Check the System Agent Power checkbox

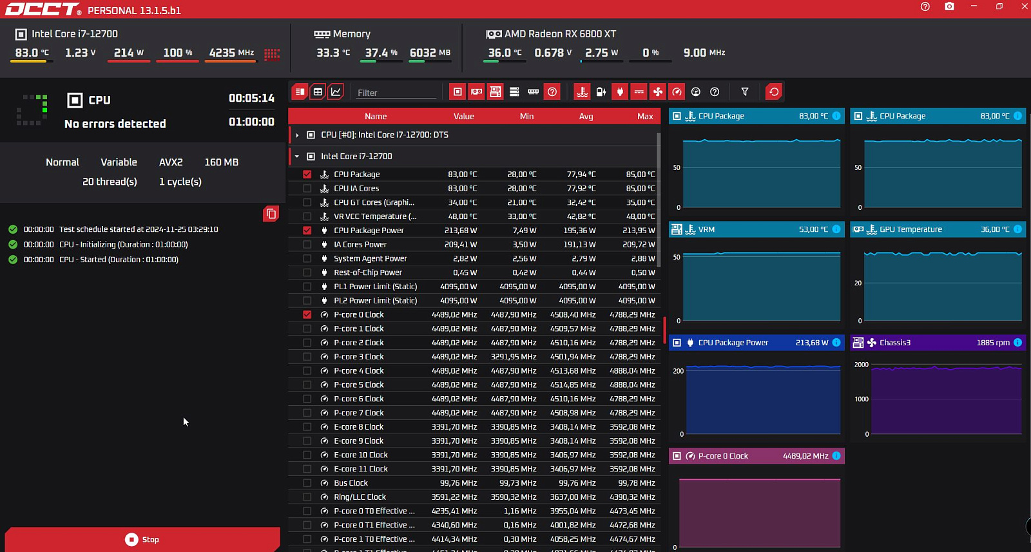tap(307, 259)
